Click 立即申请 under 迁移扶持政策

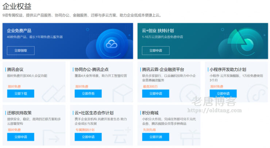point(21,137)
